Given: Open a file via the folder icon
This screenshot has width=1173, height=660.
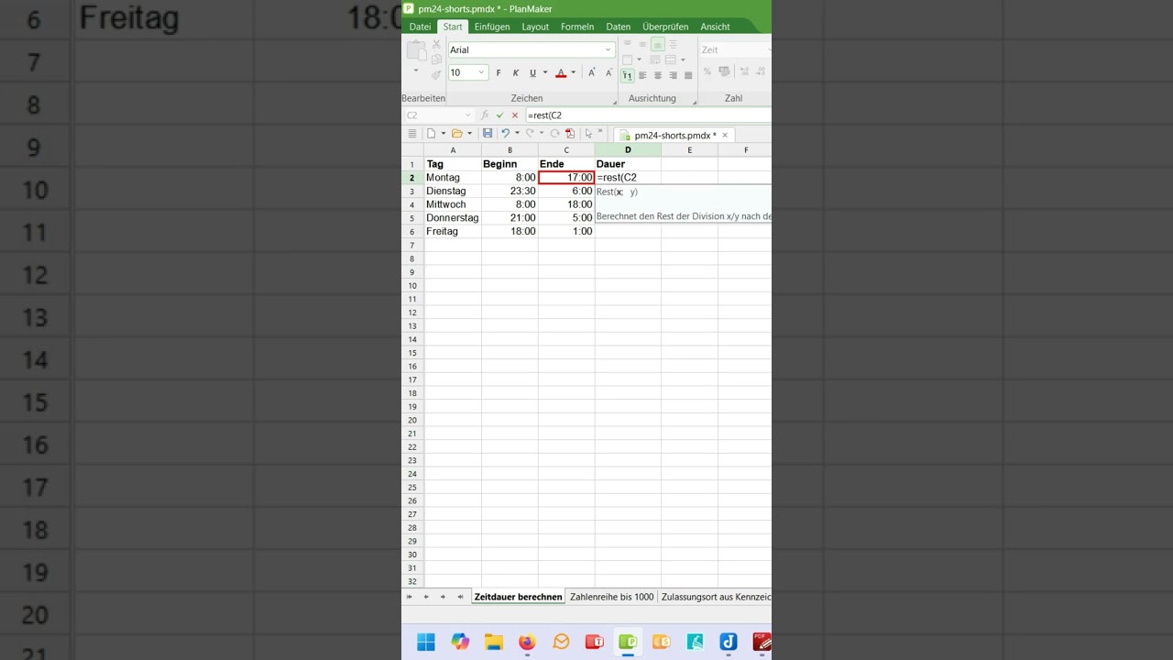Looking at the screenshot, I should [457, 133].
